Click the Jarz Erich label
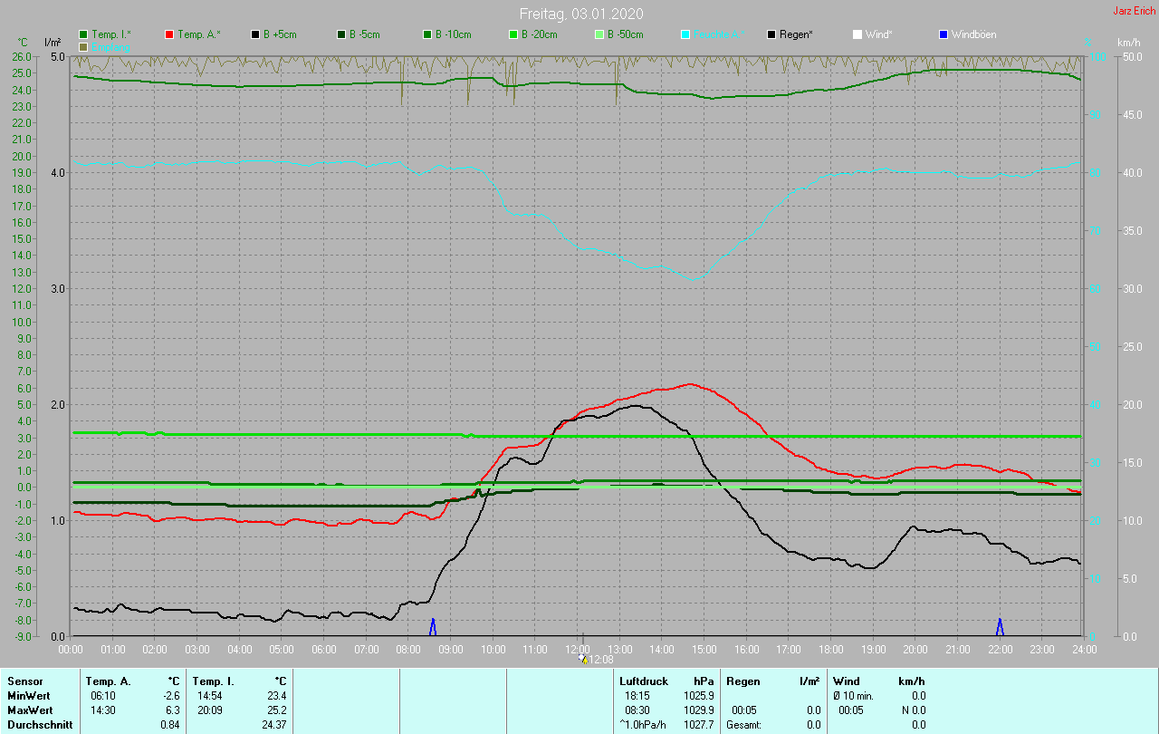This screenshot has height=734, width=1159. click(x=1134, y=11)
